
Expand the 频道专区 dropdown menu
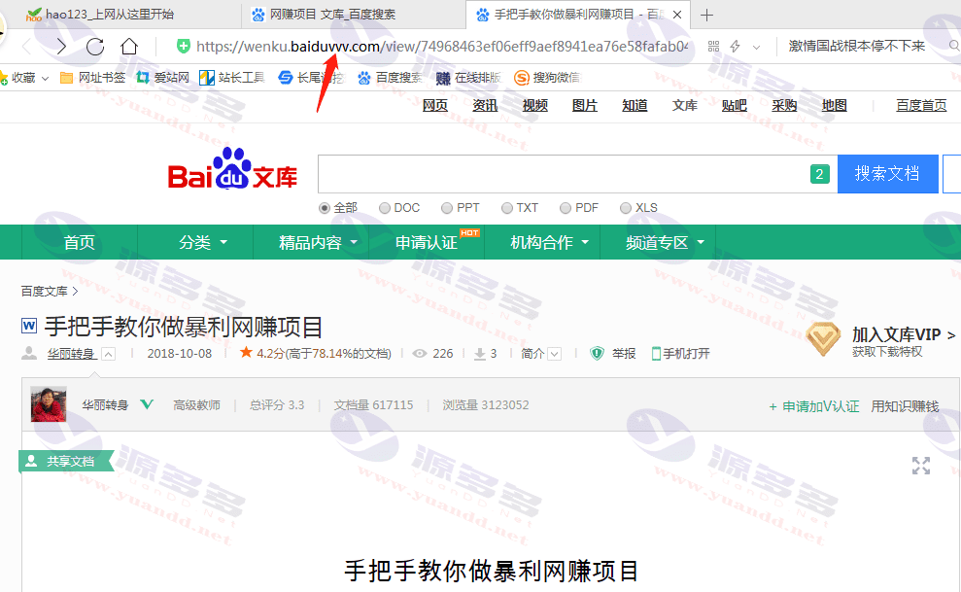click(665, 242)
